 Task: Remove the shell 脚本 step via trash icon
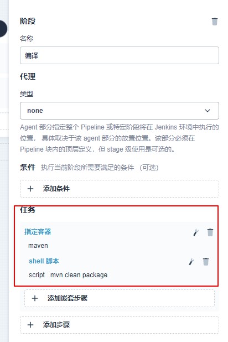[x=205, y=262]
